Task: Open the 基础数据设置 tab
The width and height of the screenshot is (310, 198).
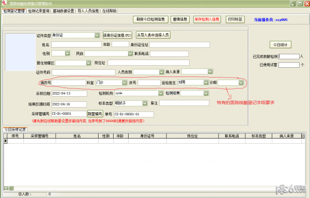Action: click(x=63, y=11)
